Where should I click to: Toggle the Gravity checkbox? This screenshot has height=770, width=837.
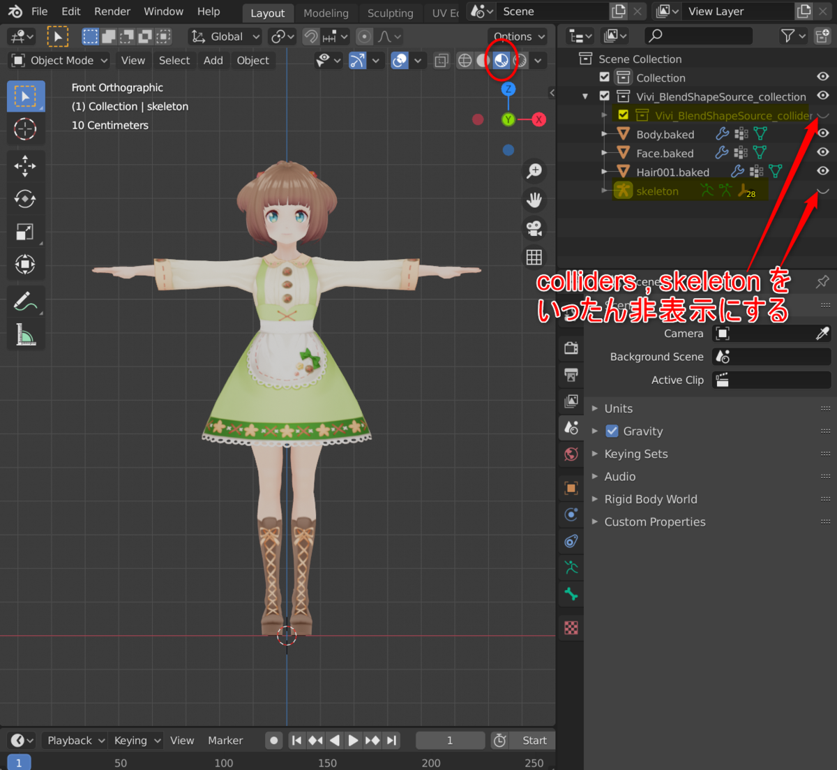tap(612, 431)
